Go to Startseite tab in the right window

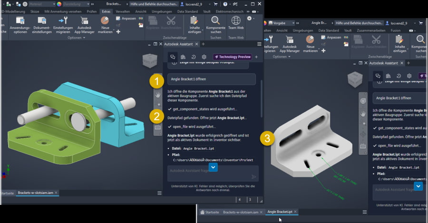210,212
